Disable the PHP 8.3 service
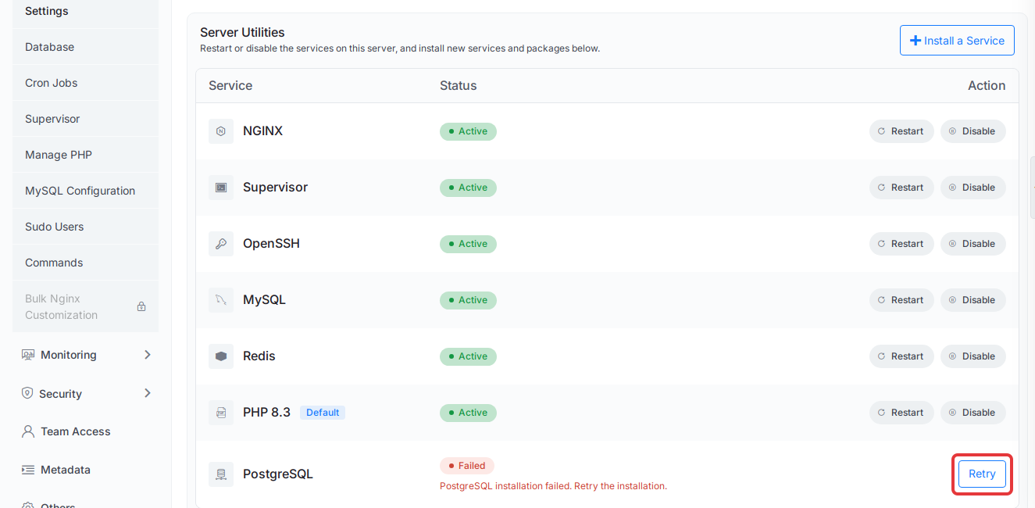The image size is (1035, 508). click(x=973, y=413)
